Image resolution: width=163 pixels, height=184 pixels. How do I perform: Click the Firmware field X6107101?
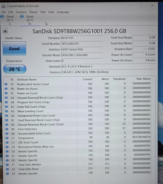pyautogui.click(x=82, y=38)
